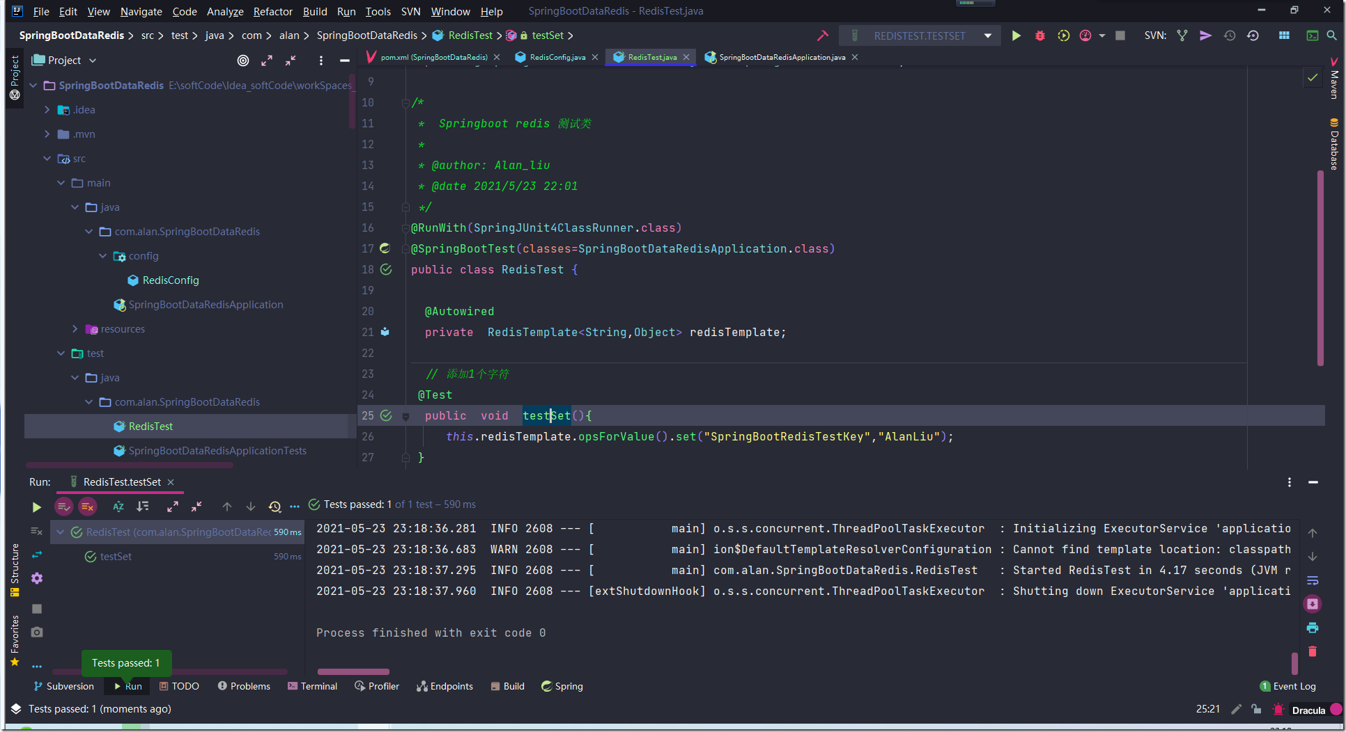This screenshot has height=732, width=1346.
Task: Expand the .mvn folder
Action: [47, 134]
